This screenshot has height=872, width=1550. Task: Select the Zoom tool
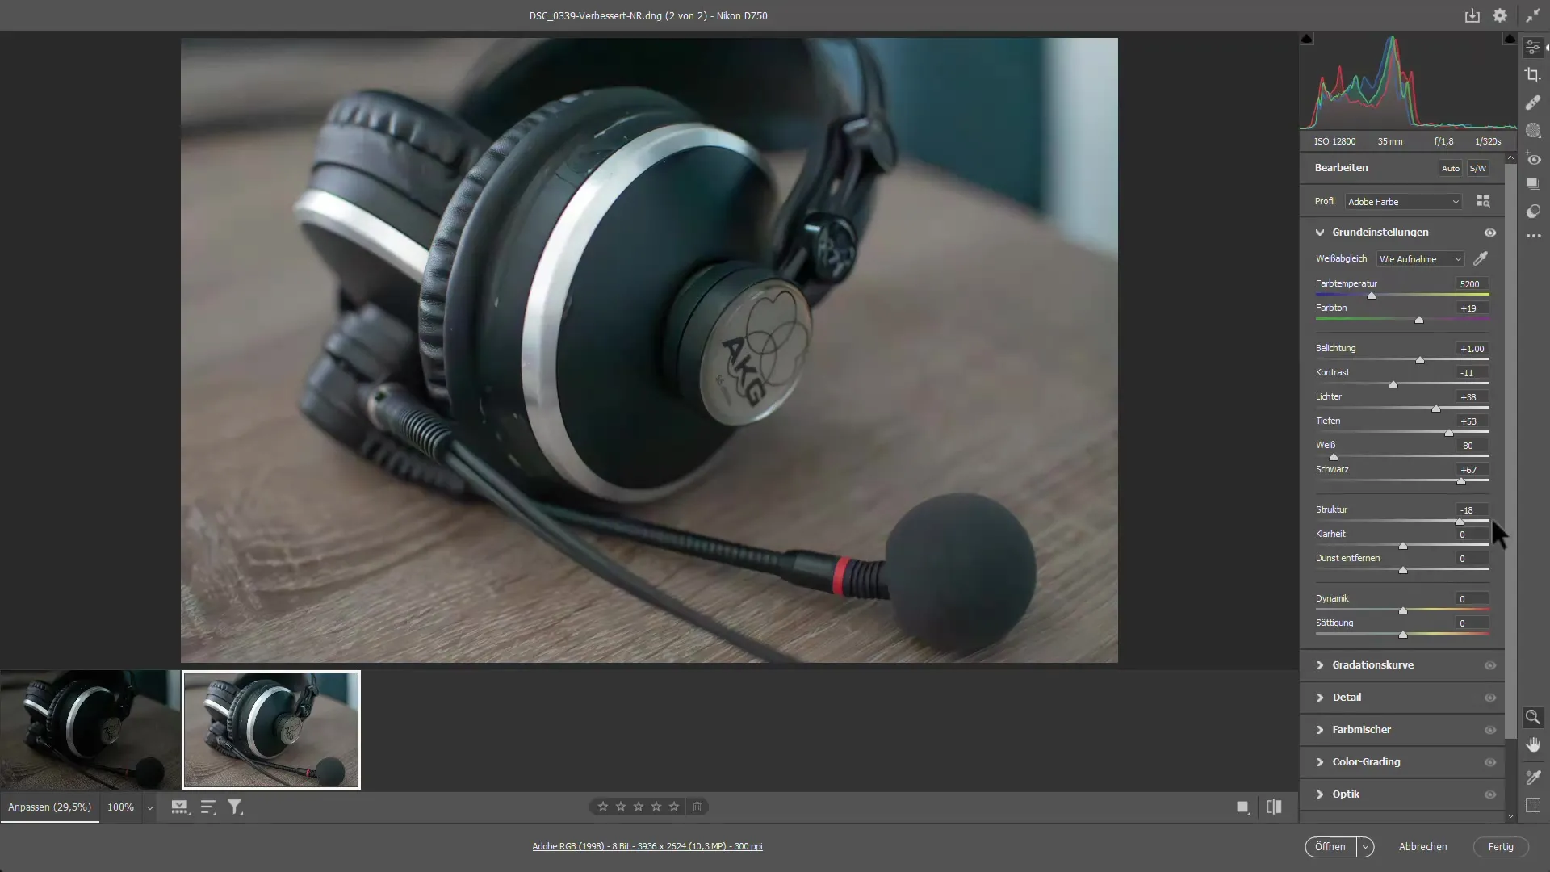1532,717
